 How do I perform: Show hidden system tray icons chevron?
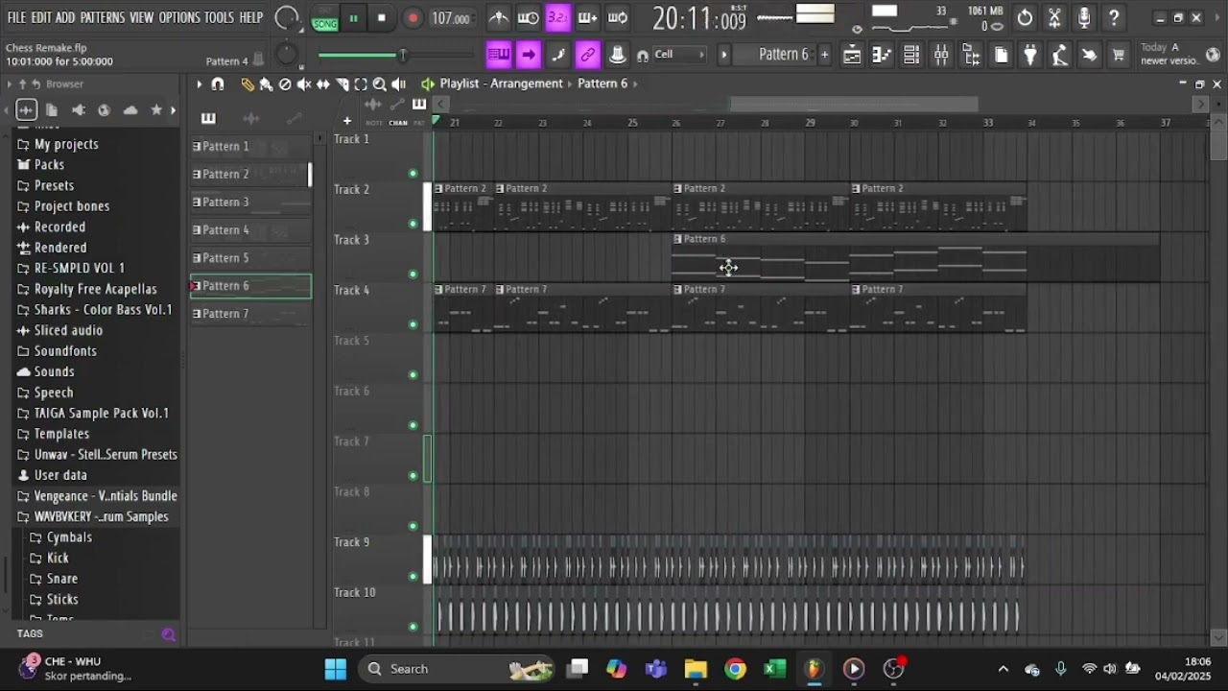click(1004, 669)
